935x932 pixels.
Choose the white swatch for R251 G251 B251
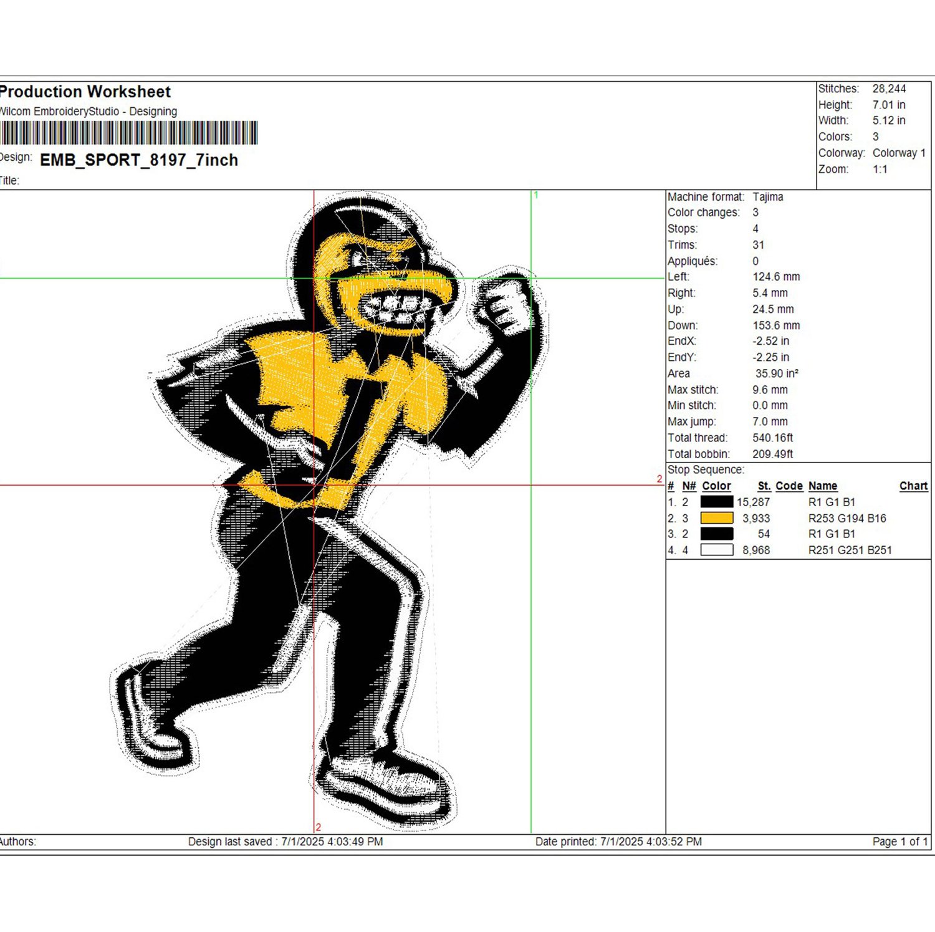pos(717,550)
